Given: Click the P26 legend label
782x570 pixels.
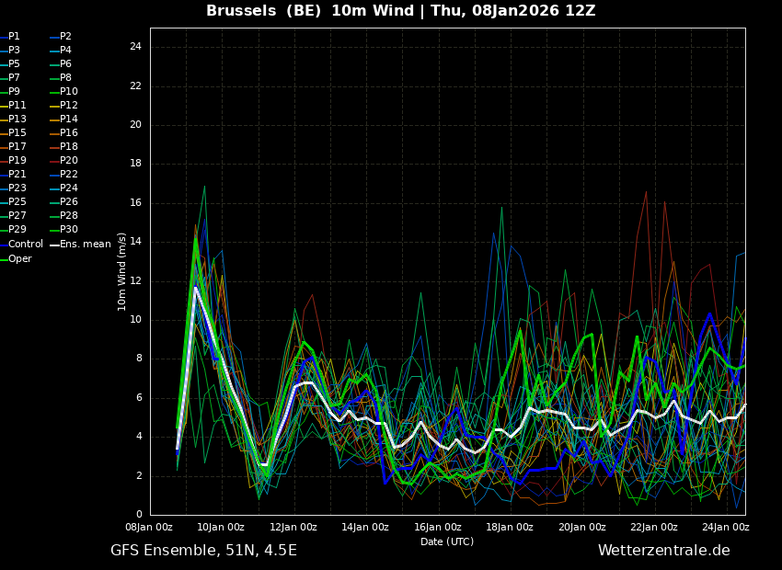Looking at the screenshot, I should [69, 202].
